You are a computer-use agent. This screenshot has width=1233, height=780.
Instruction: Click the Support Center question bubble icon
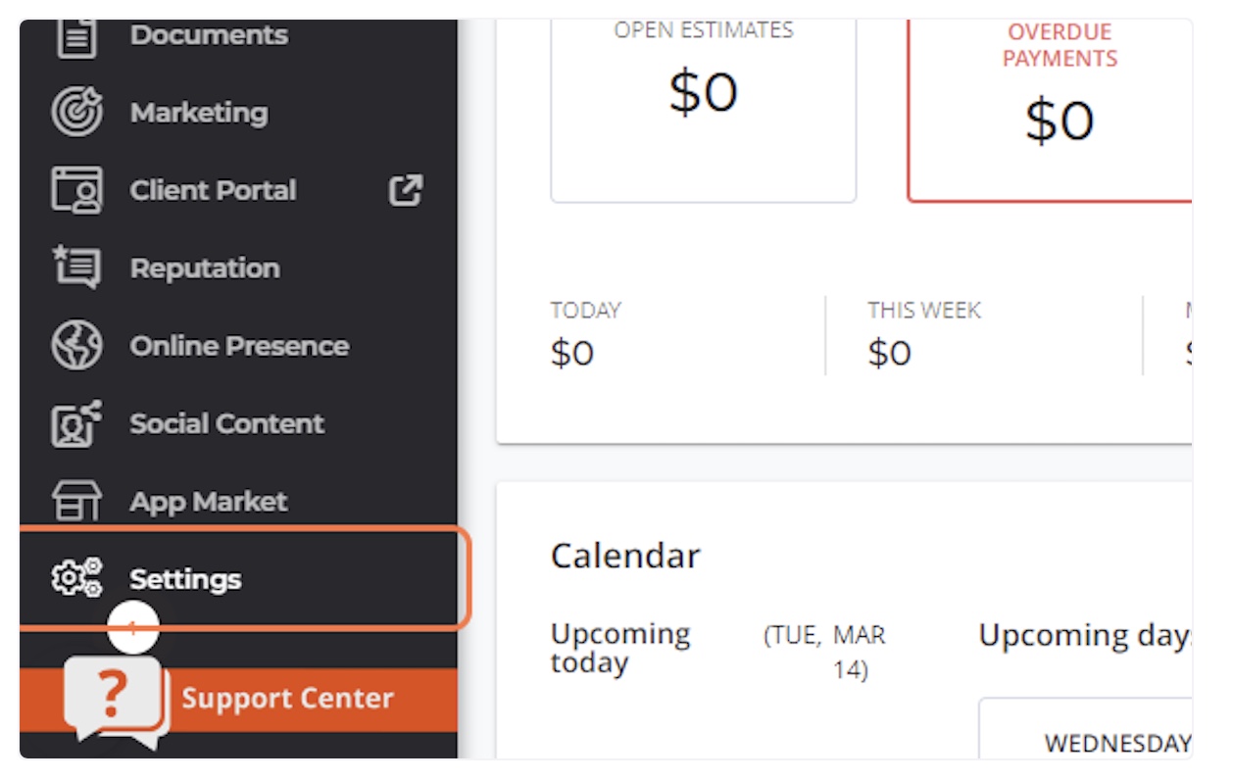(114, 698)
